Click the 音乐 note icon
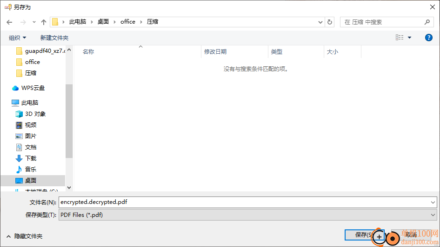Viewport: 440px width, 247px height. tap(19, 170)
